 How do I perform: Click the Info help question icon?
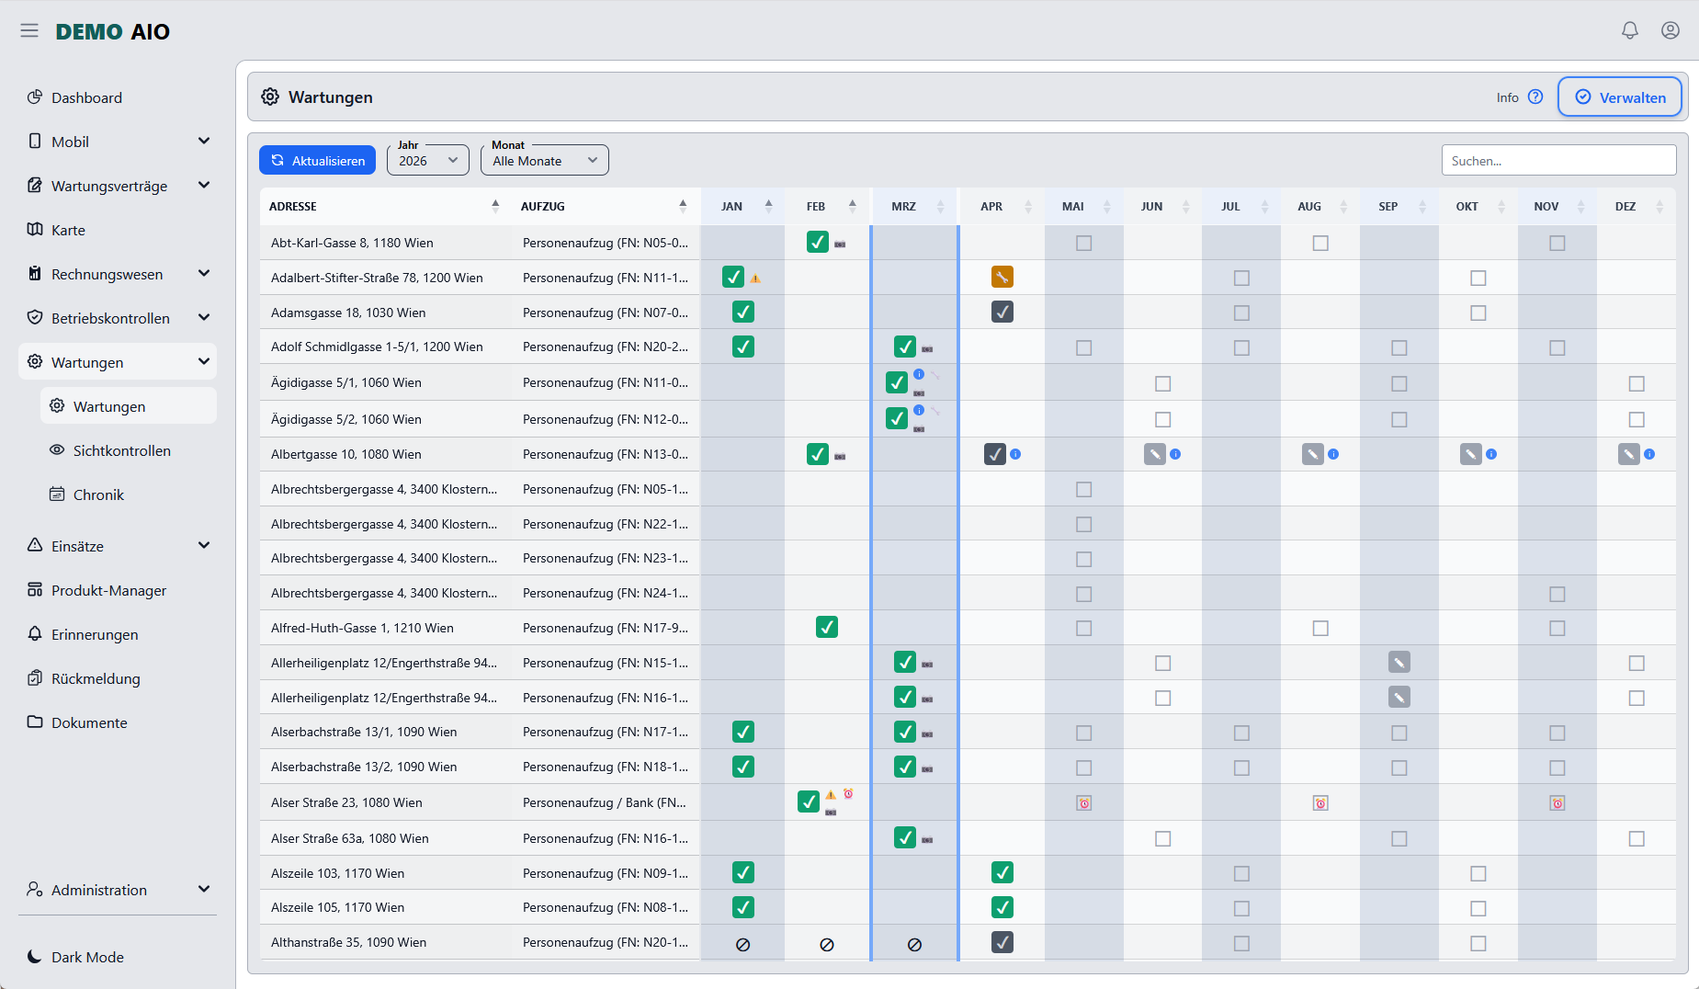[x=1535, y=97]
